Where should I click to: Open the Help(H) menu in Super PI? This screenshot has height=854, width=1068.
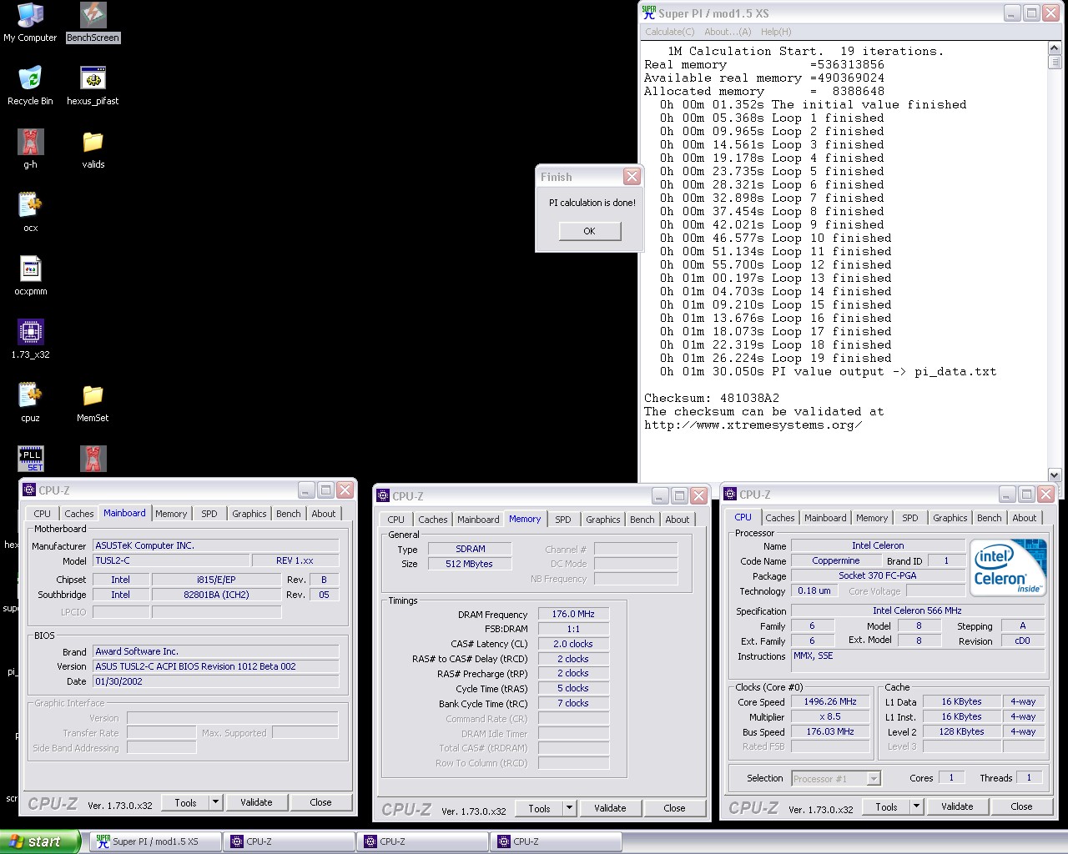point(776,32)
